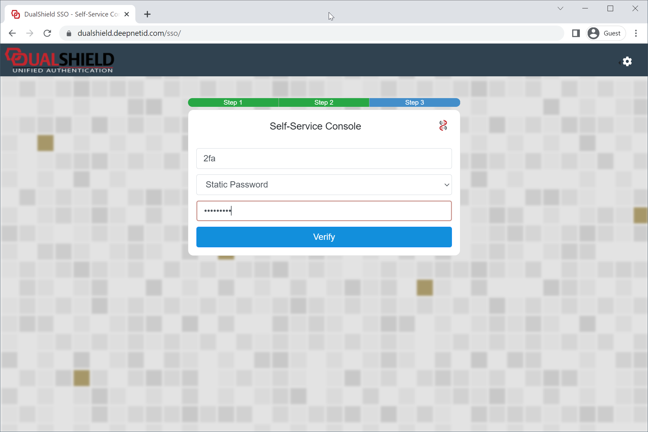Click the settings gear icon in header

[627, 61]
